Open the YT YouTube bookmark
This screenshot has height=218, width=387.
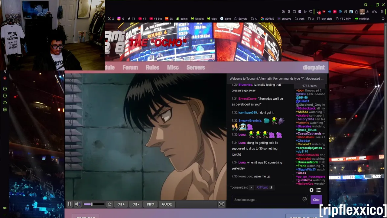pos(142,19)
